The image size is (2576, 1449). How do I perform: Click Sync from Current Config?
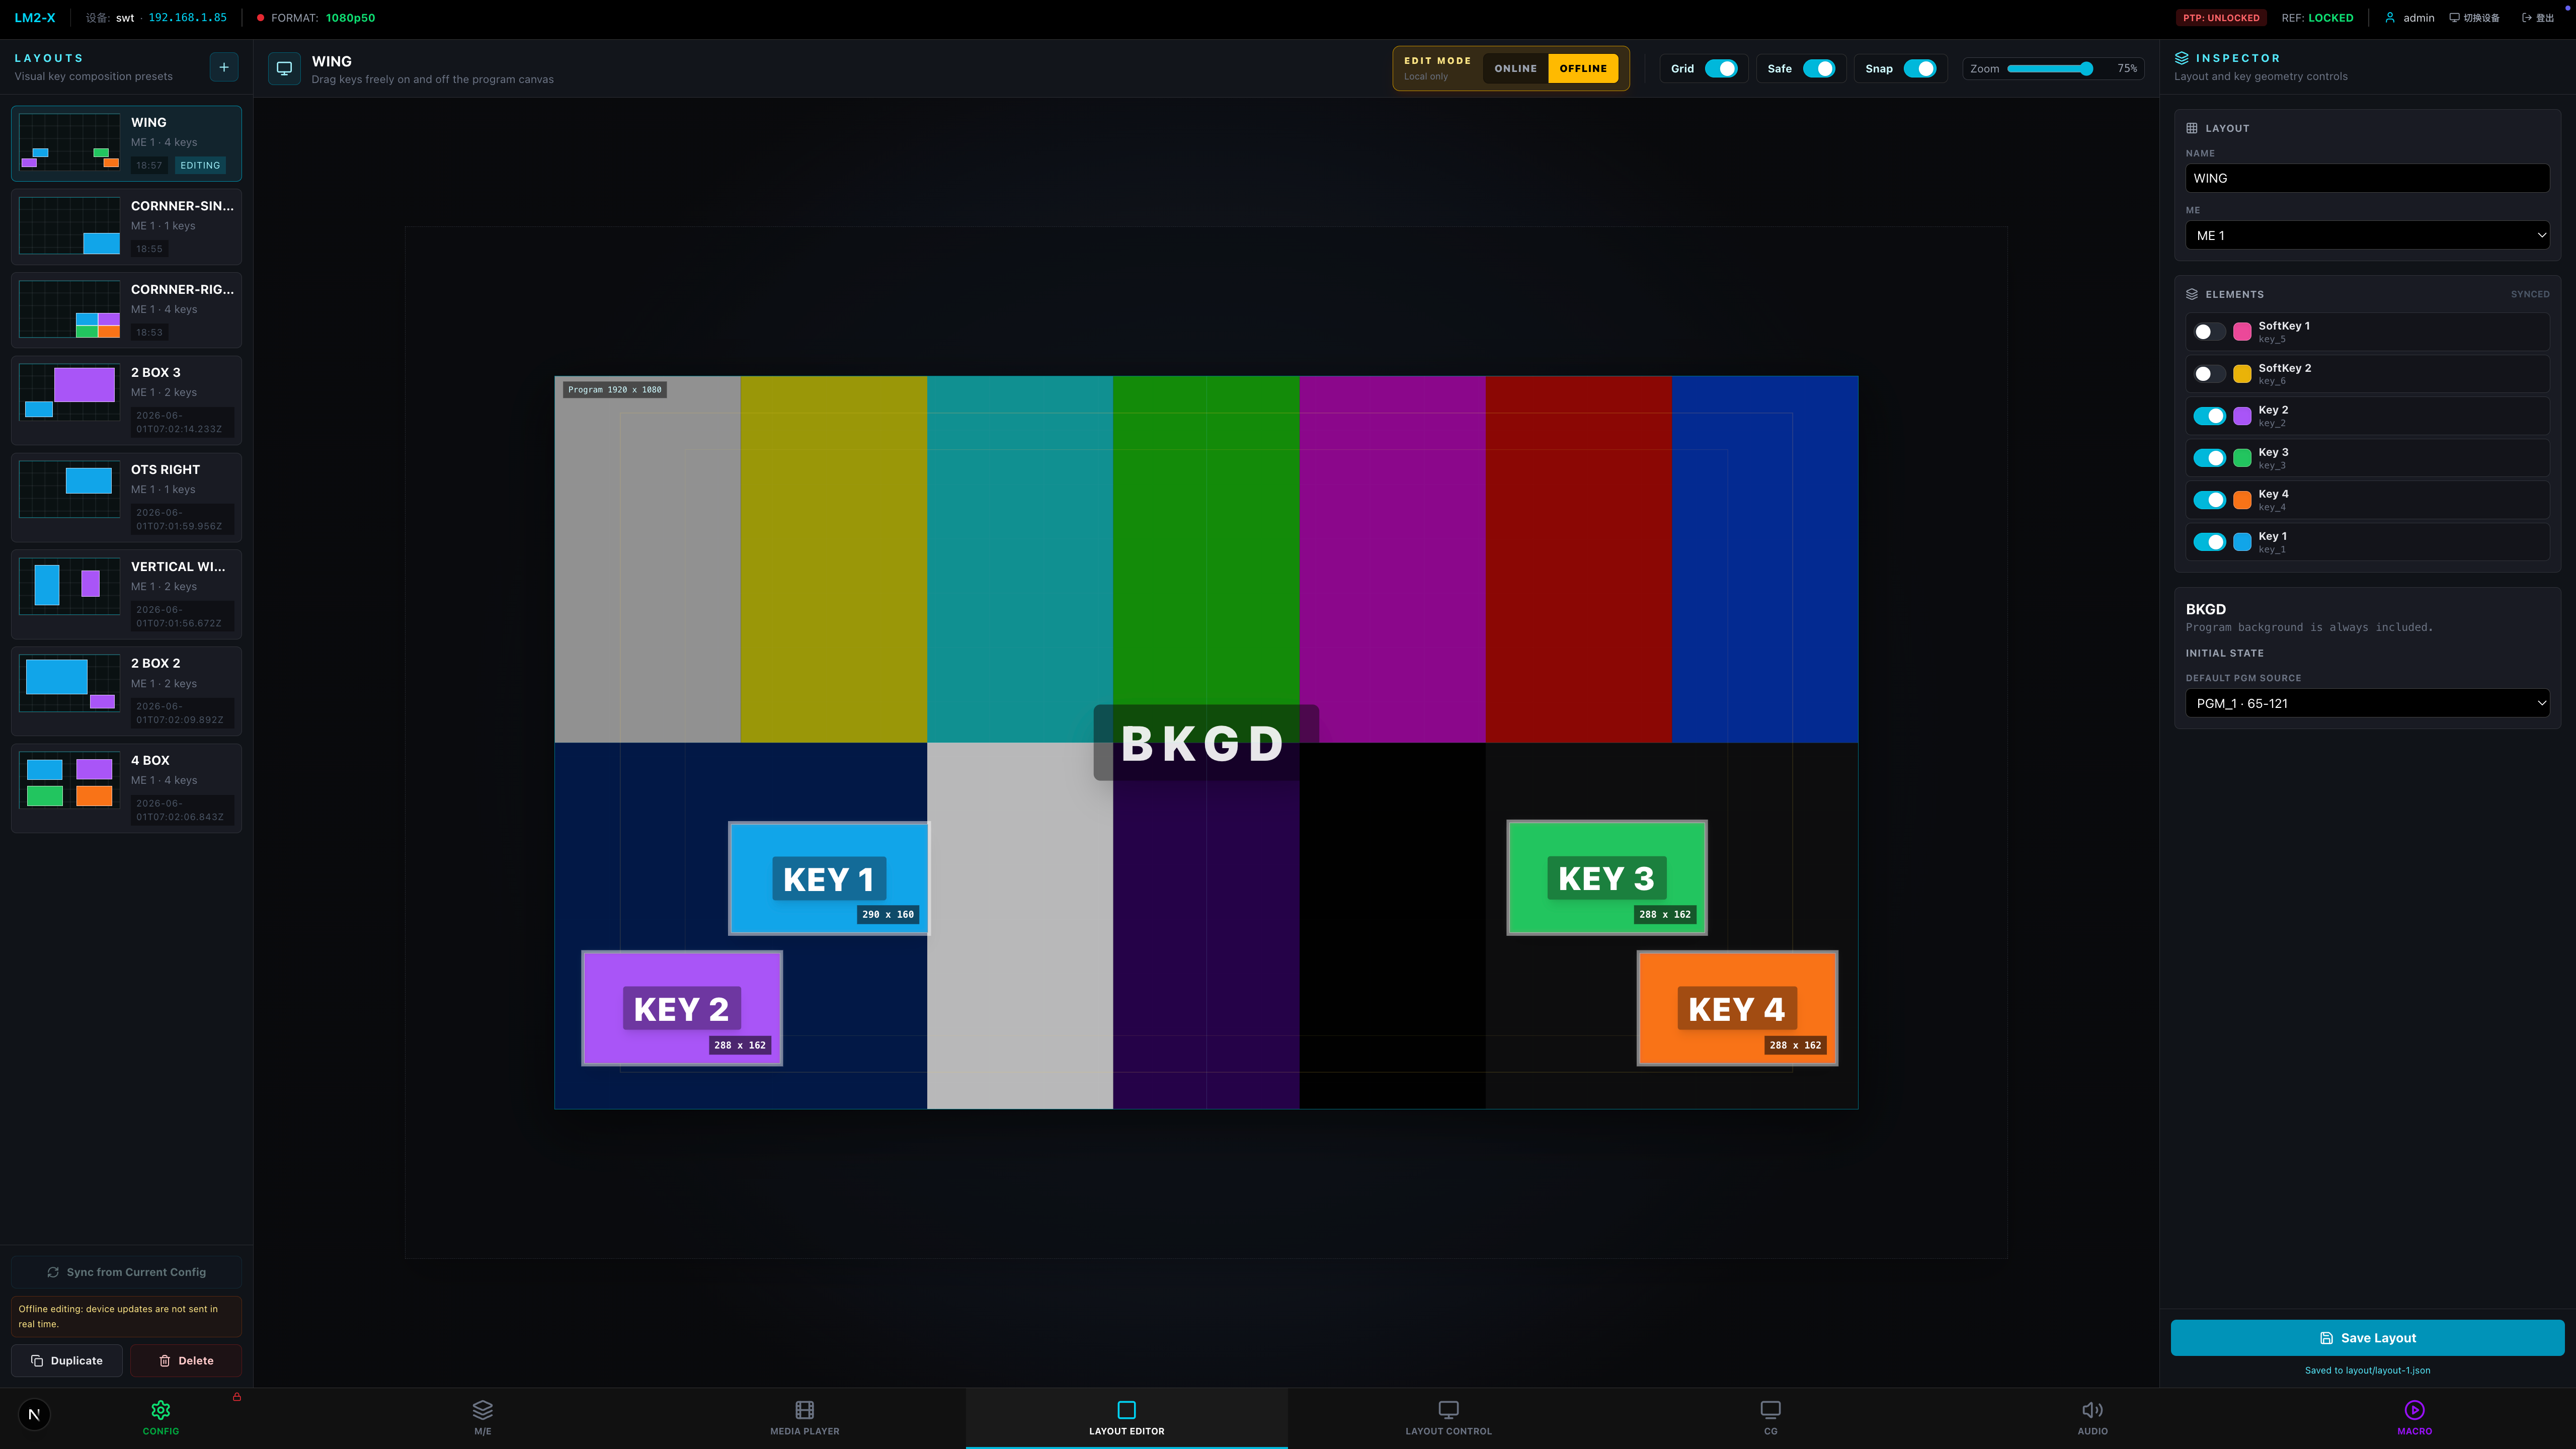(x=126, y=1272)
